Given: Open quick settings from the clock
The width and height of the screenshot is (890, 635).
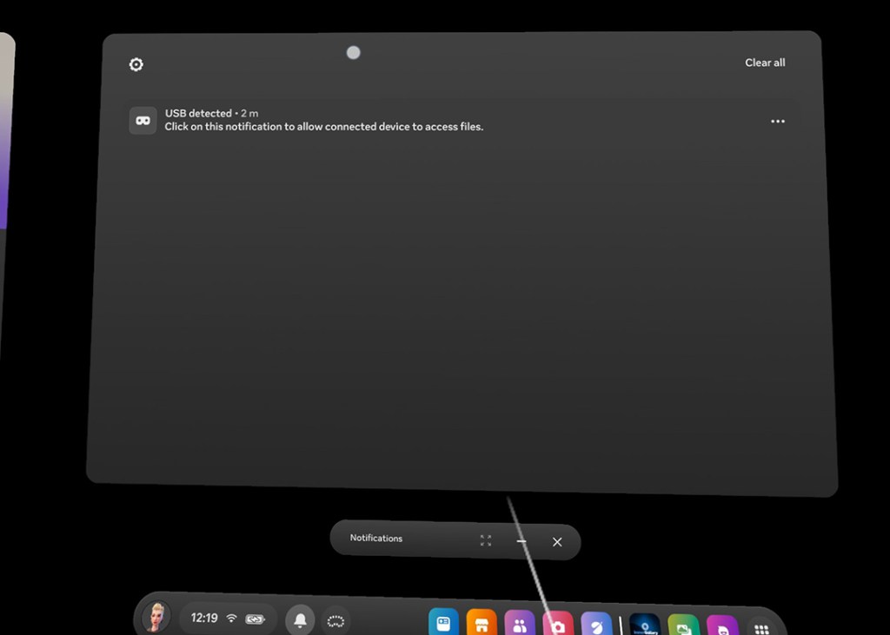Looking at the screenshot, I should click(x=204, y=618).
